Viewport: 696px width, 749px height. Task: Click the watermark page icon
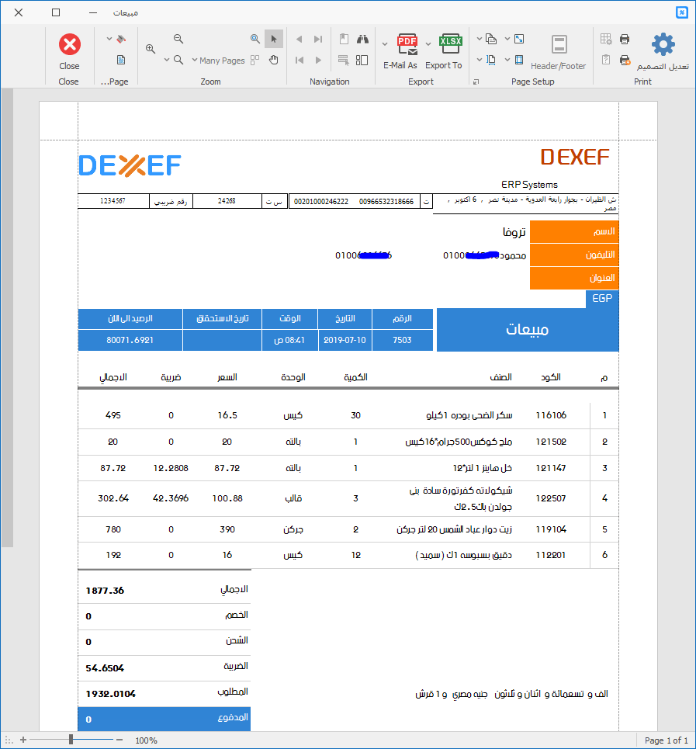[x=121, y=60]
